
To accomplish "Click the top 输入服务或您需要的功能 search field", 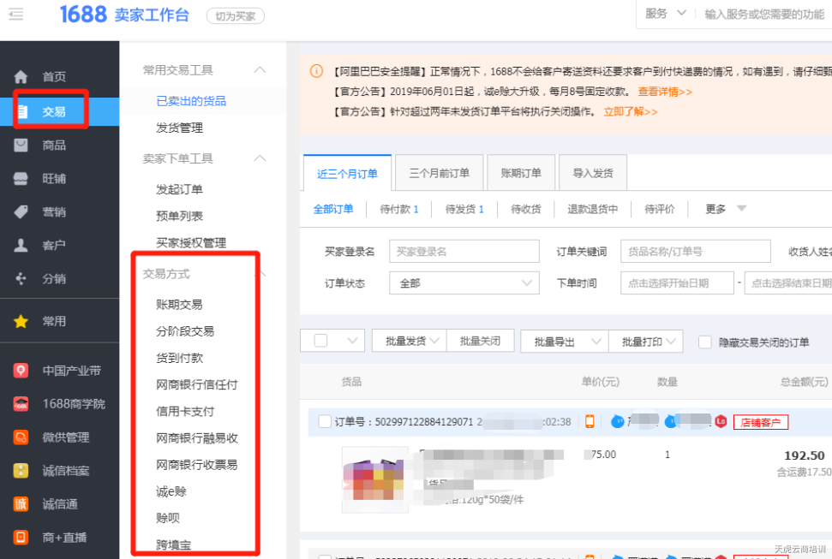I will 764,15.
